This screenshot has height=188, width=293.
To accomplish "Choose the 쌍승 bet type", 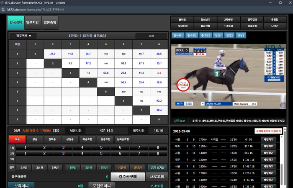I will [x=35, y=139].
